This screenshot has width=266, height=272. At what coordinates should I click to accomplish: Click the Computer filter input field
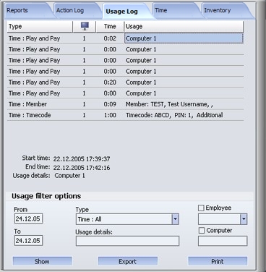point(223,241)
